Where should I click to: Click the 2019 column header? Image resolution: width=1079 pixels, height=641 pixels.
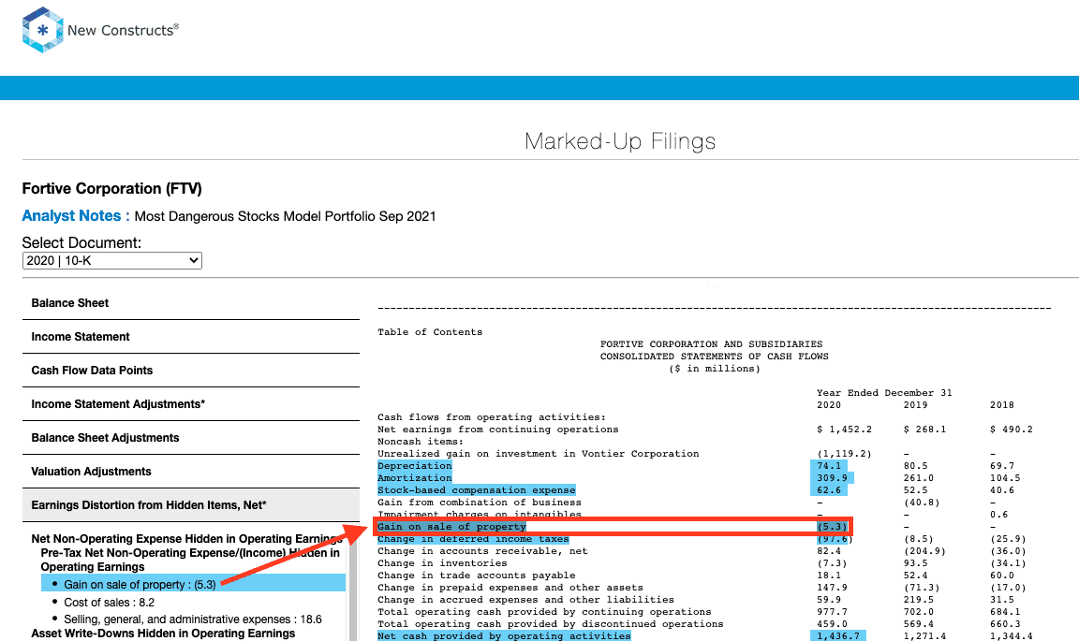click(x=915, y=405)
